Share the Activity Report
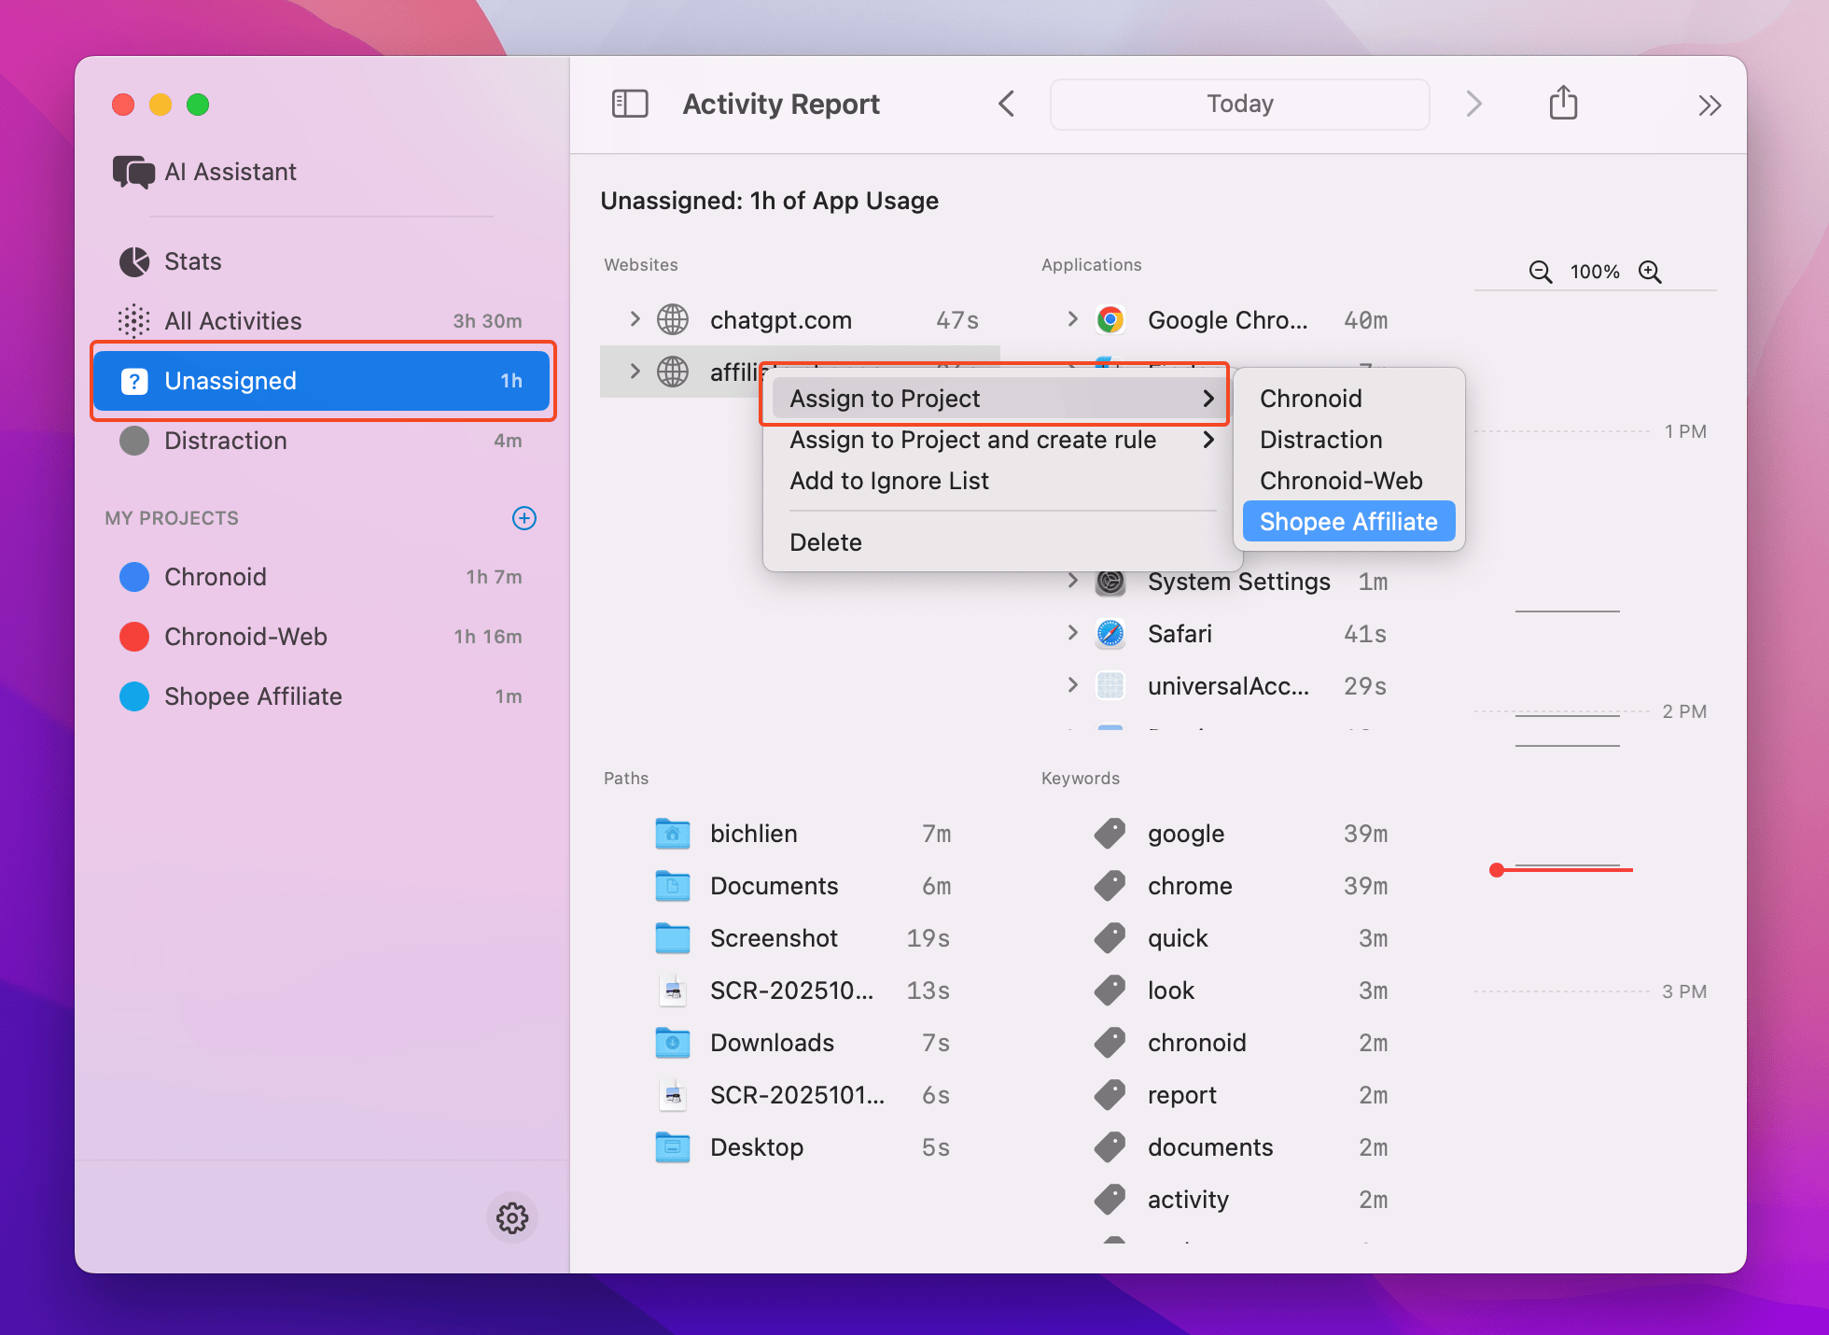 pos(1563,104)
